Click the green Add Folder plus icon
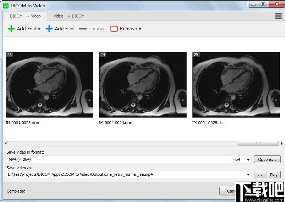 11,29
